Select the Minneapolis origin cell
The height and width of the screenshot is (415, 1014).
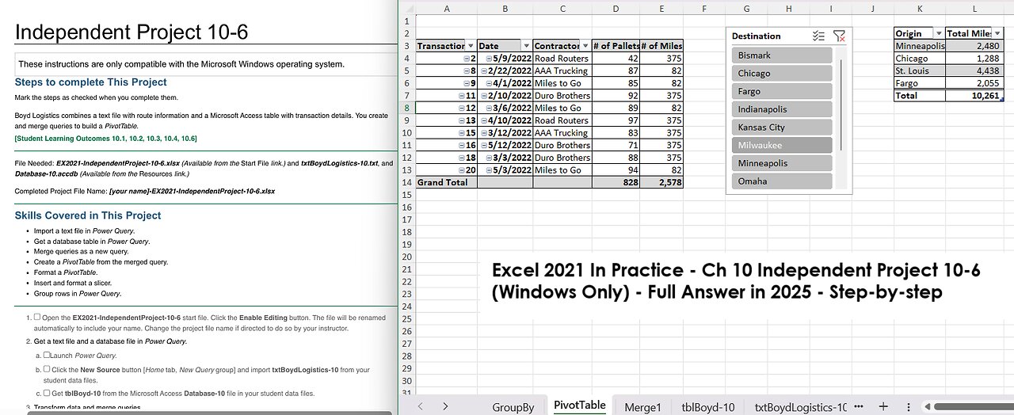[x=920, y=46]
